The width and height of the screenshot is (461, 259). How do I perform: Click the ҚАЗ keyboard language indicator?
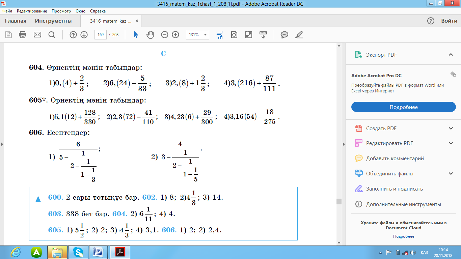[x=425, y=253]
